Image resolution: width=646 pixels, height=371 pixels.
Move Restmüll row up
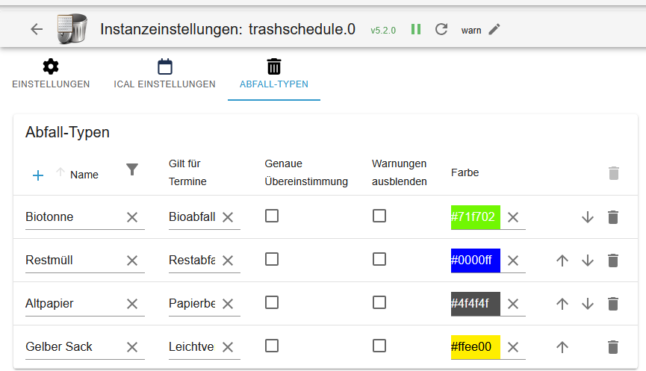click(x=562, y=261)
